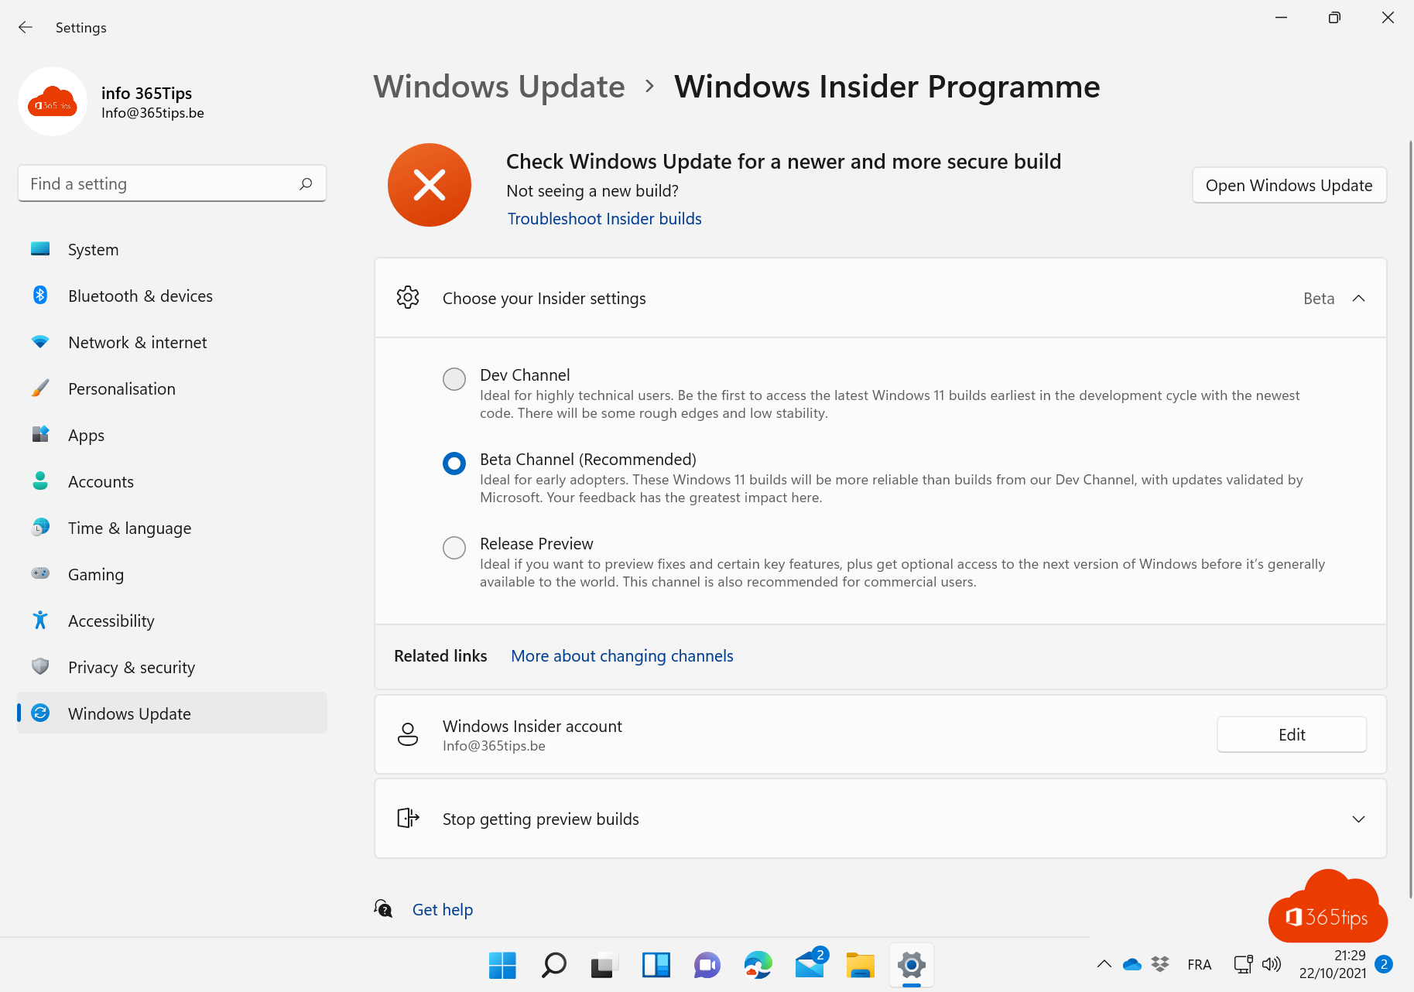Open Accounts settings category
Screen dimensions: 1414x992
[172, 481]
